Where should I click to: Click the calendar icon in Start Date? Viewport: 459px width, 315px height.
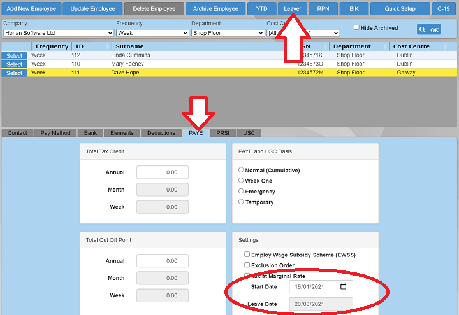(x=344, y=287)
